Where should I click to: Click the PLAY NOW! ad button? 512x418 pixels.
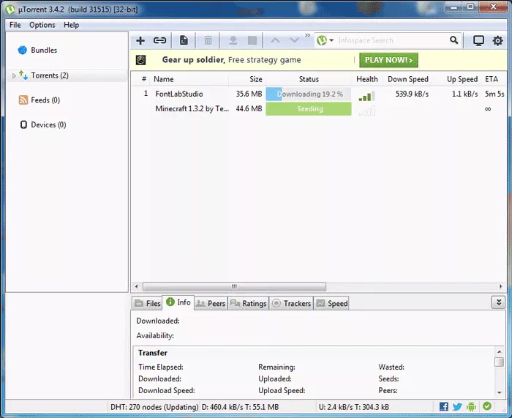[x=388, y=60]
